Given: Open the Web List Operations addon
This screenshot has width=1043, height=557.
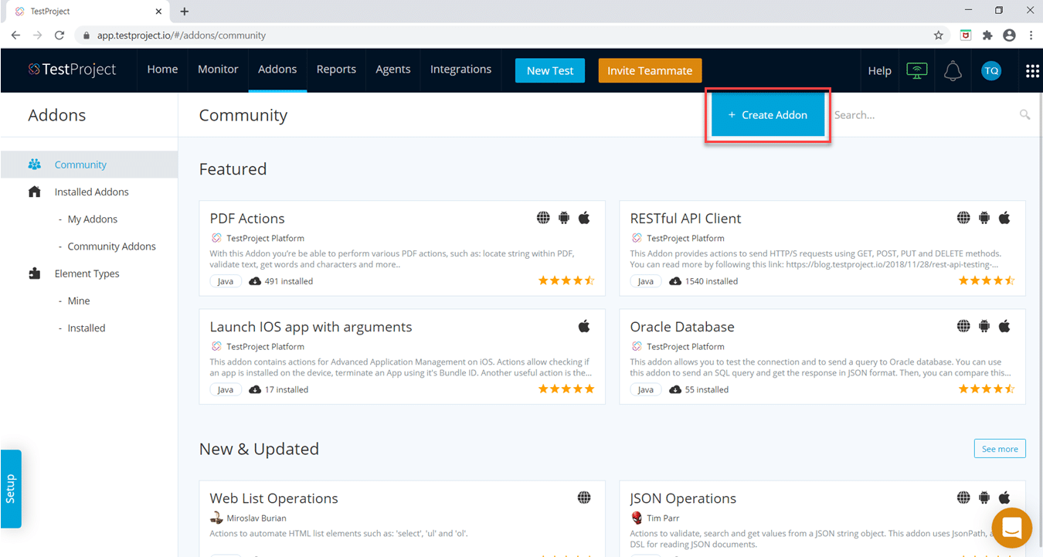Looking at the screenshot, I should (273, 498).
